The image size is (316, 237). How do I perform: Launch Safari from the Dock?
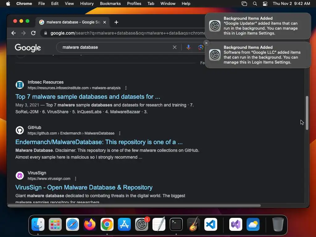(x=72, y=224)
